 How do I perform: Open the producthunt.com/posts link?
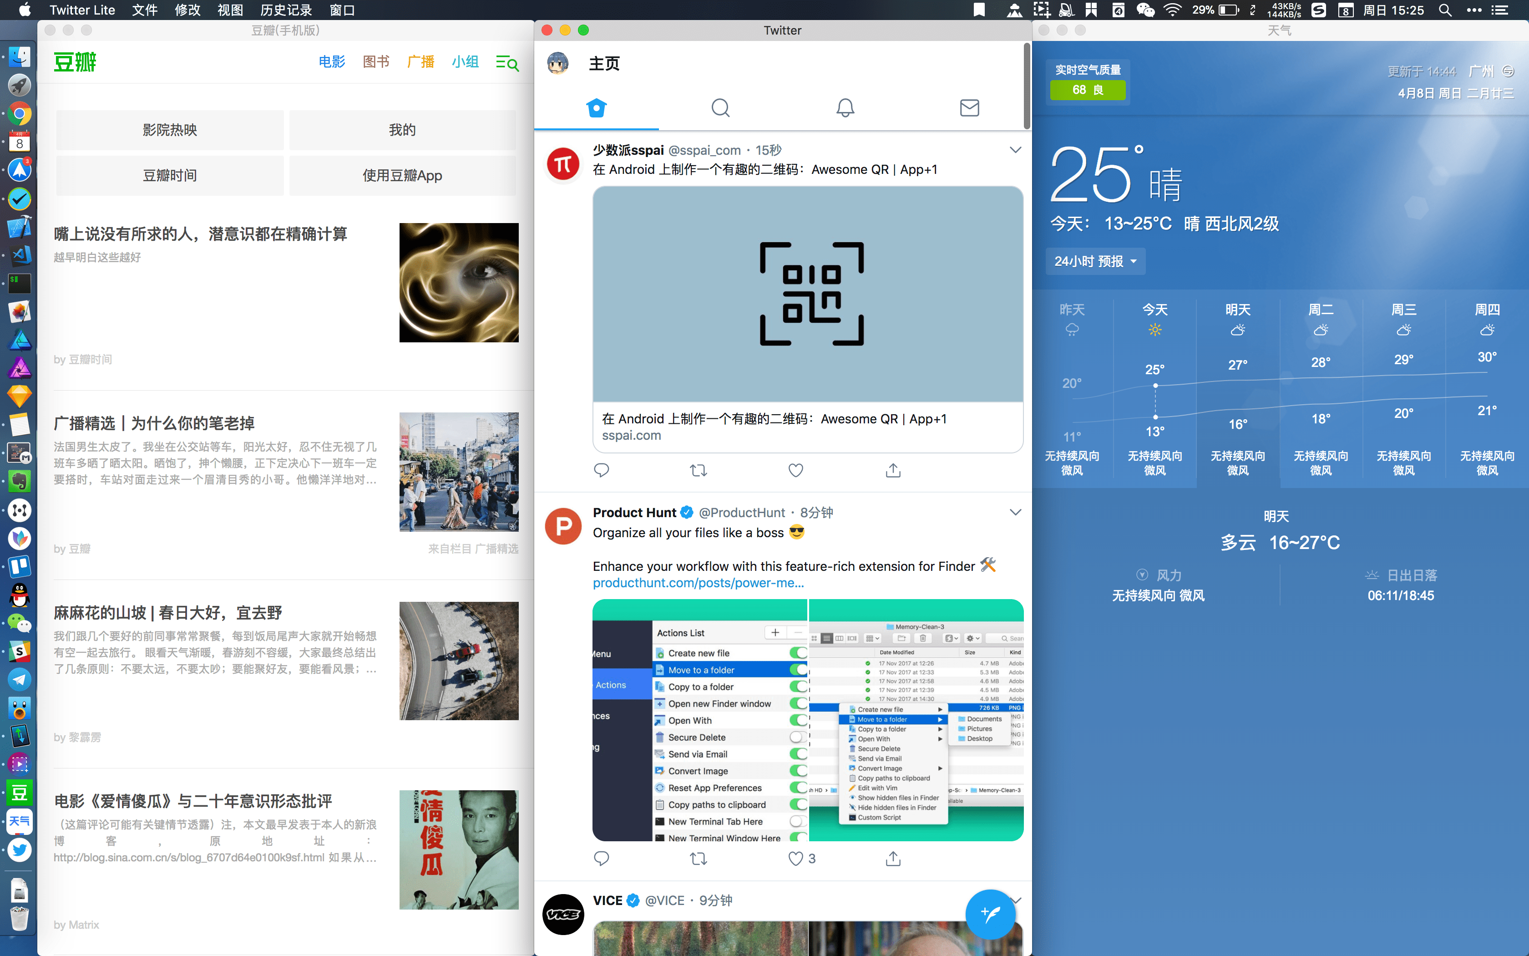(698, 583)
